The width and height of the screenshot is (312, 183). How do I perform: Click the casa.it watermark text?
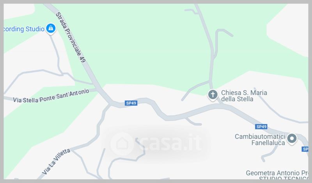coord(170,143)
